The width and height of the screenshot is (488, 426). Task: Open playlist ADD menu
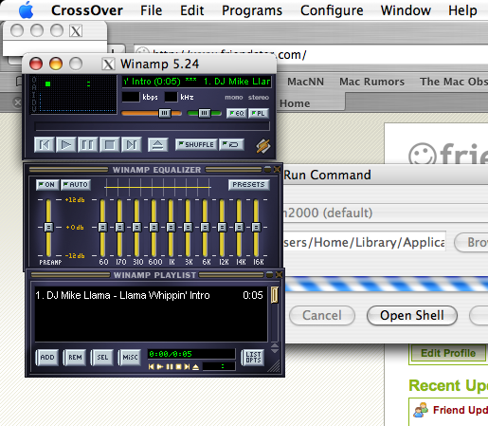tap(47, 358)
